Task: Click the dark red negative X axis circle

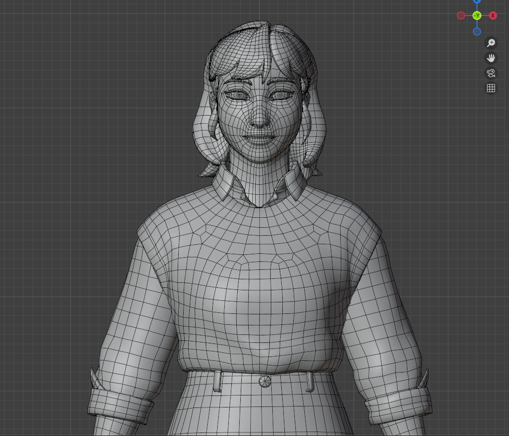Action: [x=461, y=16]
